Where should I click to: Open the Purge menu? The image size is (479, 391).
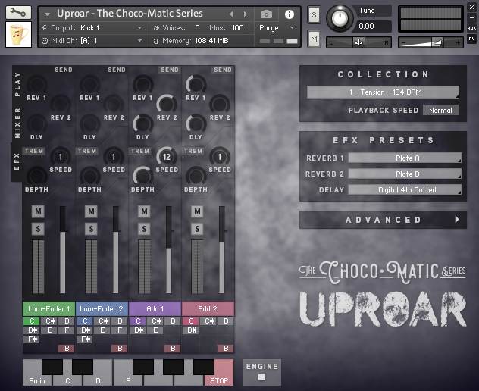coord(277,28)
